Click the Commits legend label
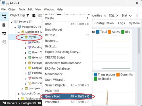Screen dimensions: 142x106 pyautogui.click(x=127, y=75)
